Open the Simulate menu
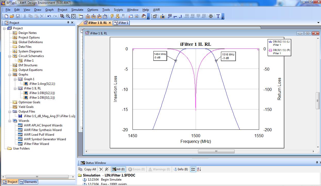The width and height of the screenshot is (321, 186). click(77, 10)
